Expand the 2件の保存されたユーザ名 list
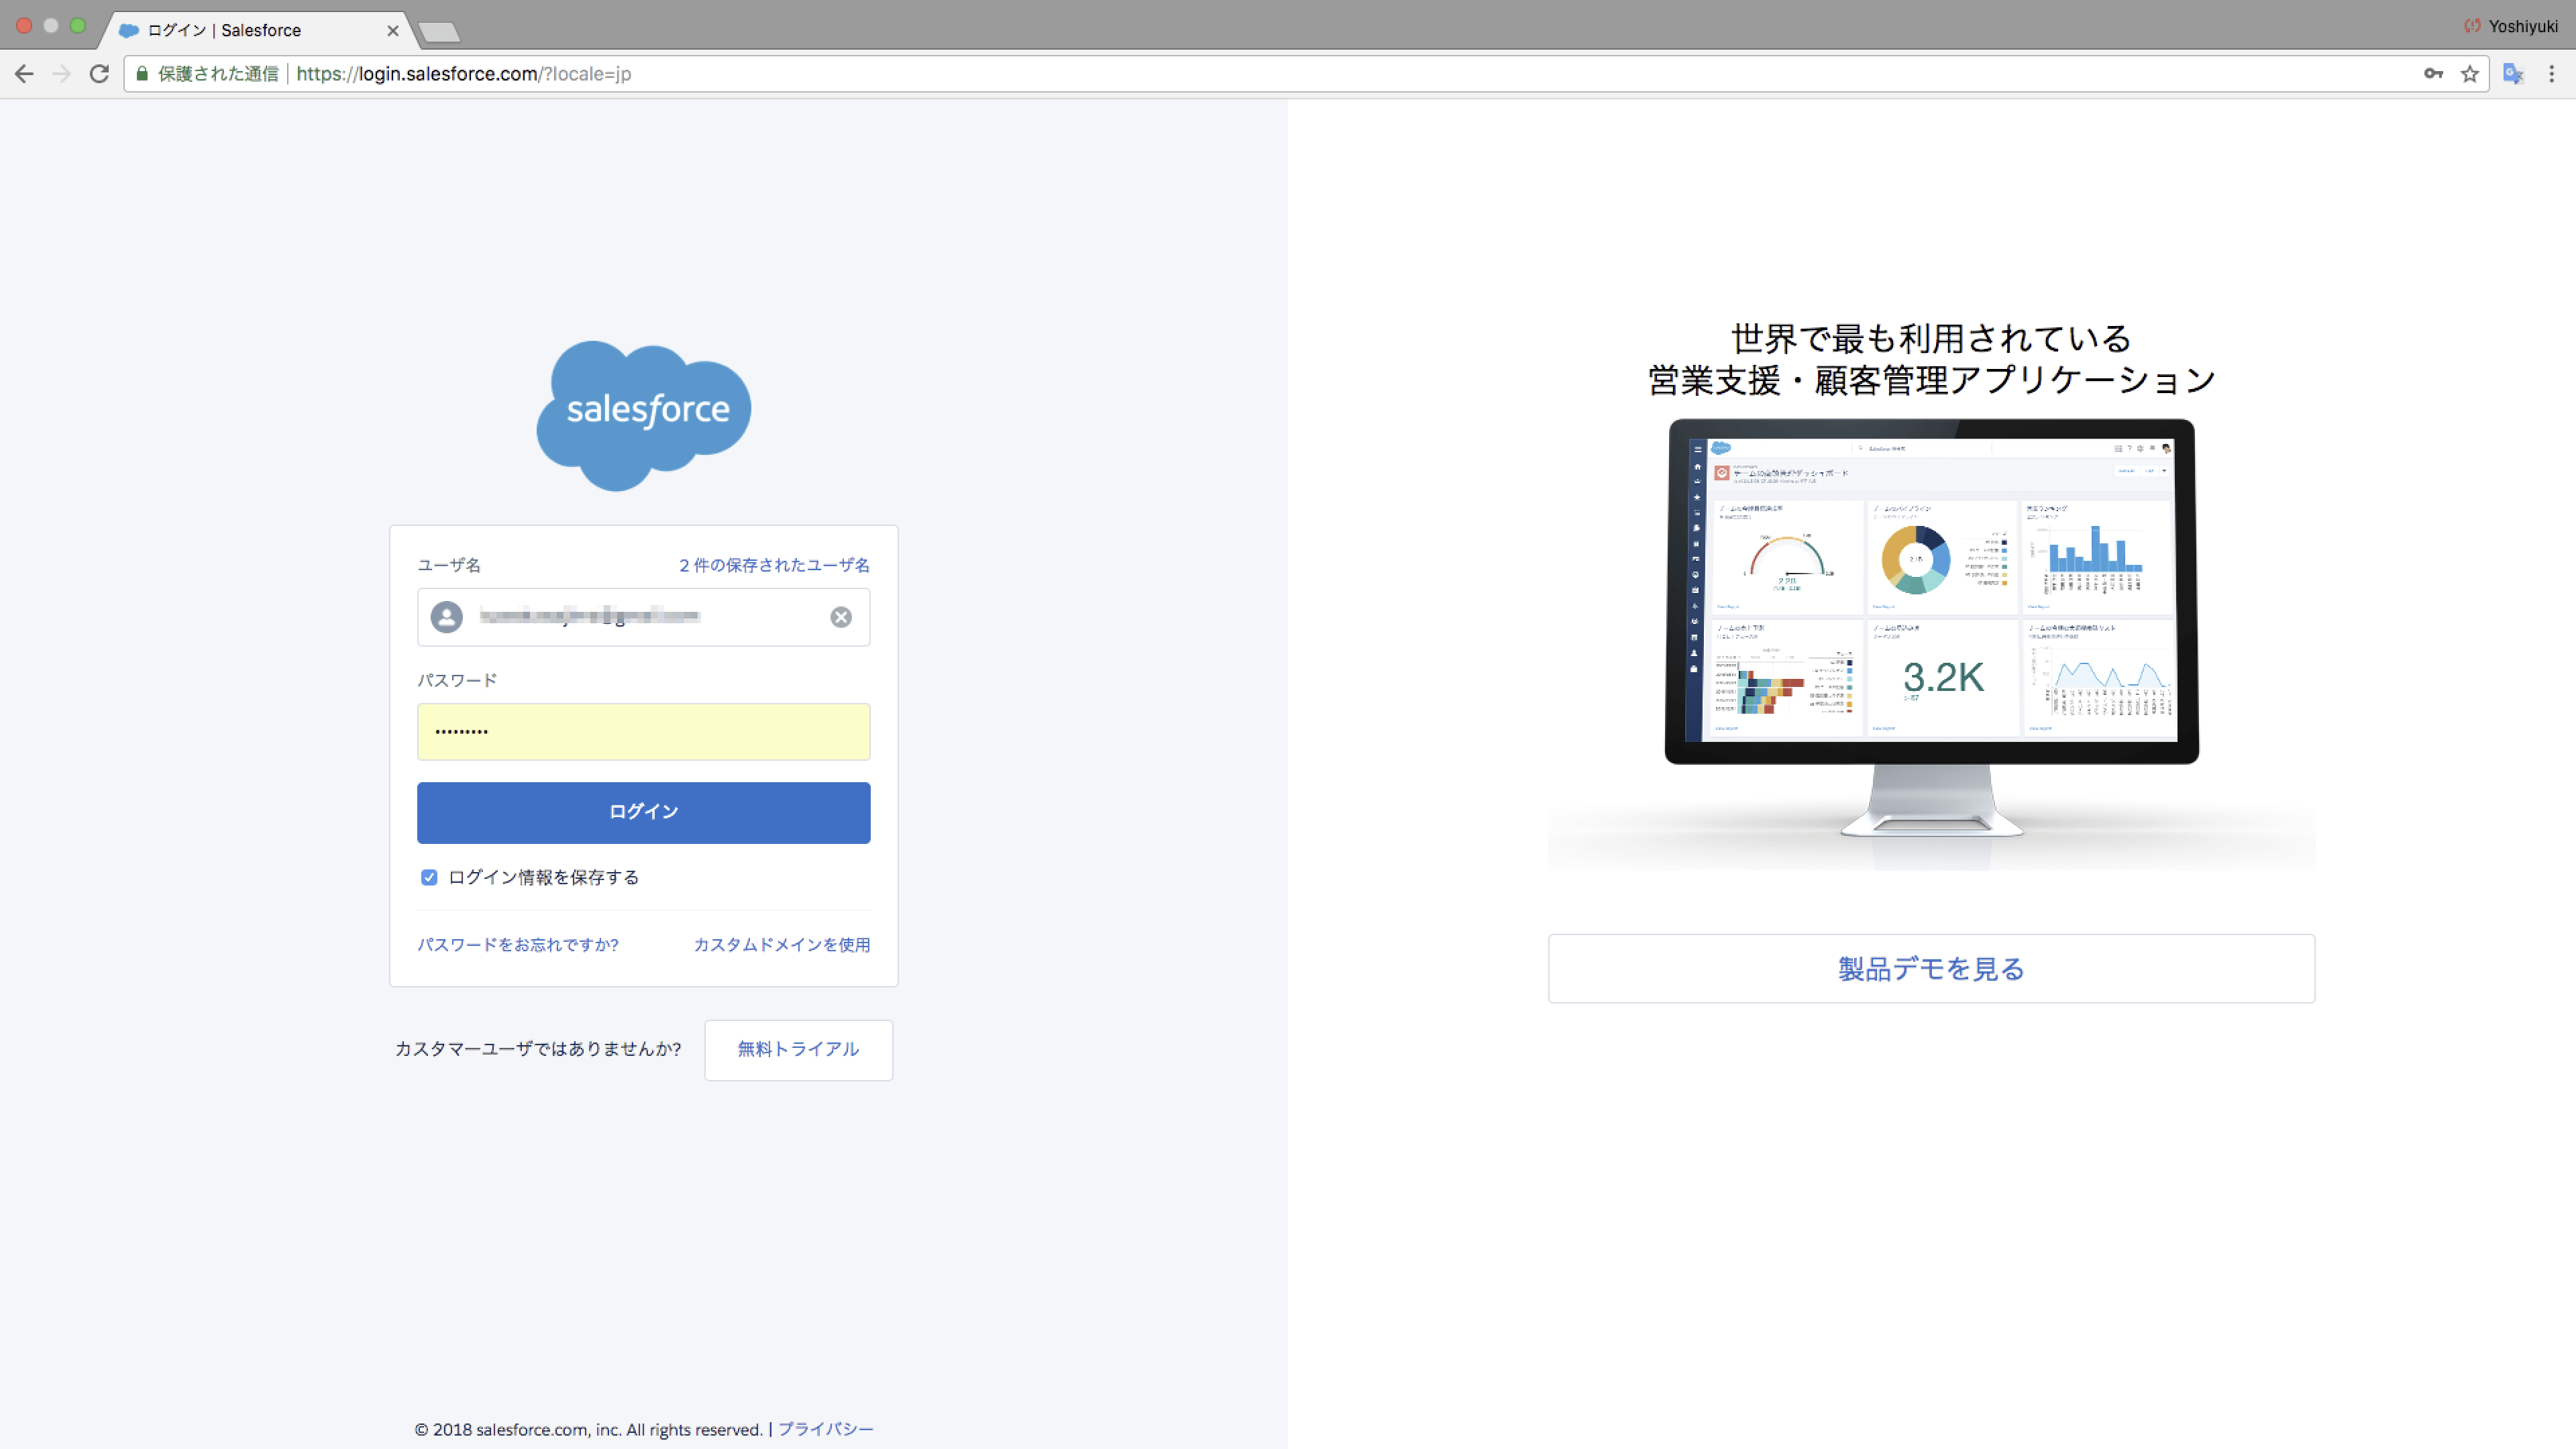 774,565
